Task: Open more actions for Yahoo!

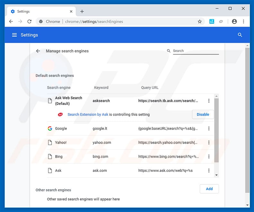Action: point(209,142)
